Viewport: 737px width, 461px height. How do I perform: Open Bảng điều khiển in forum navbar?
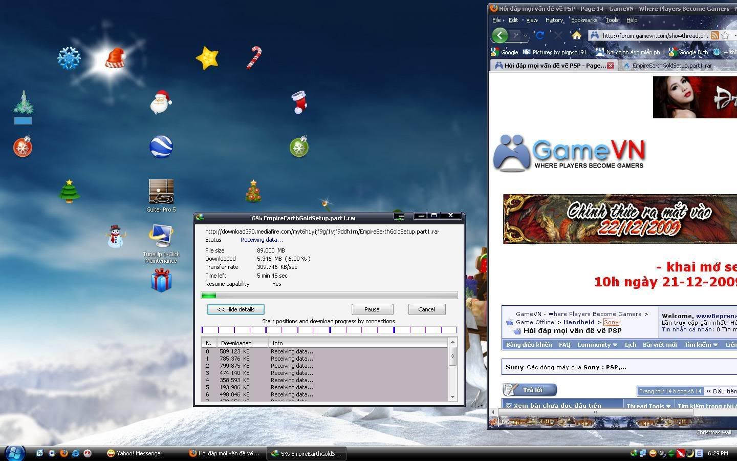(529, 345)
